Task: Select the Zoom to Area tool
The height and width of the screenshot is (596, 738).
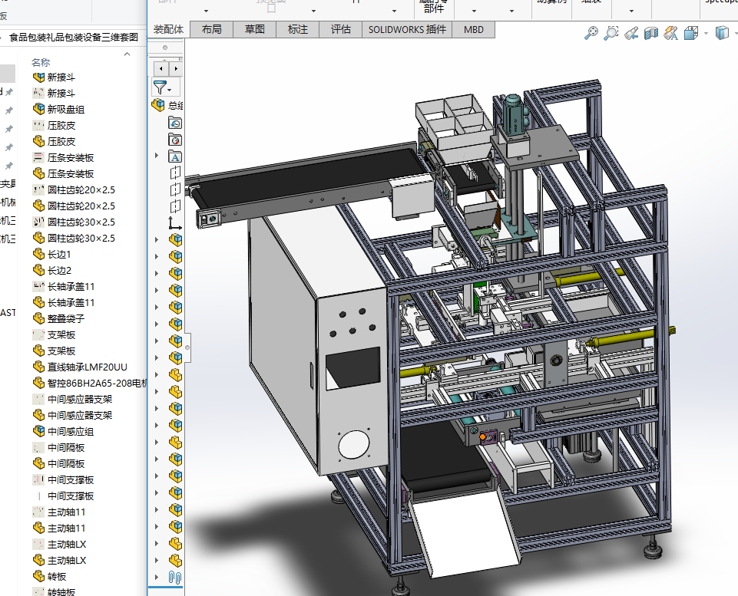Action: click(611, 33)
